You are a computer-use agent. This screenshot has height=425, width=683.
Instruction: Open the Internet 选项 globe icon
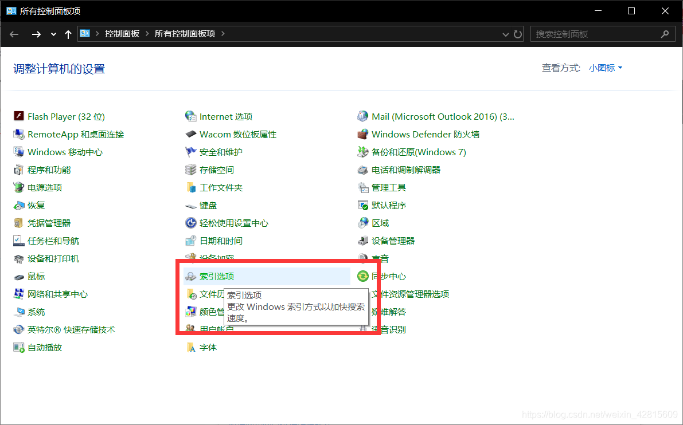(x=190, y=116)
